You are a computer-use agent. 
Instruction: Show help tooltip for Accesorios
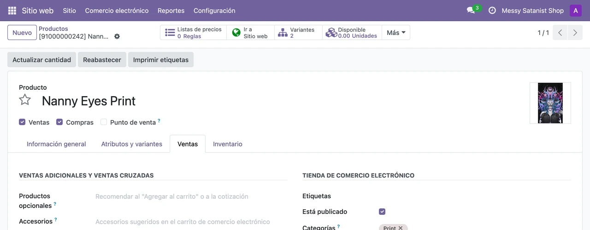point(56,220)
